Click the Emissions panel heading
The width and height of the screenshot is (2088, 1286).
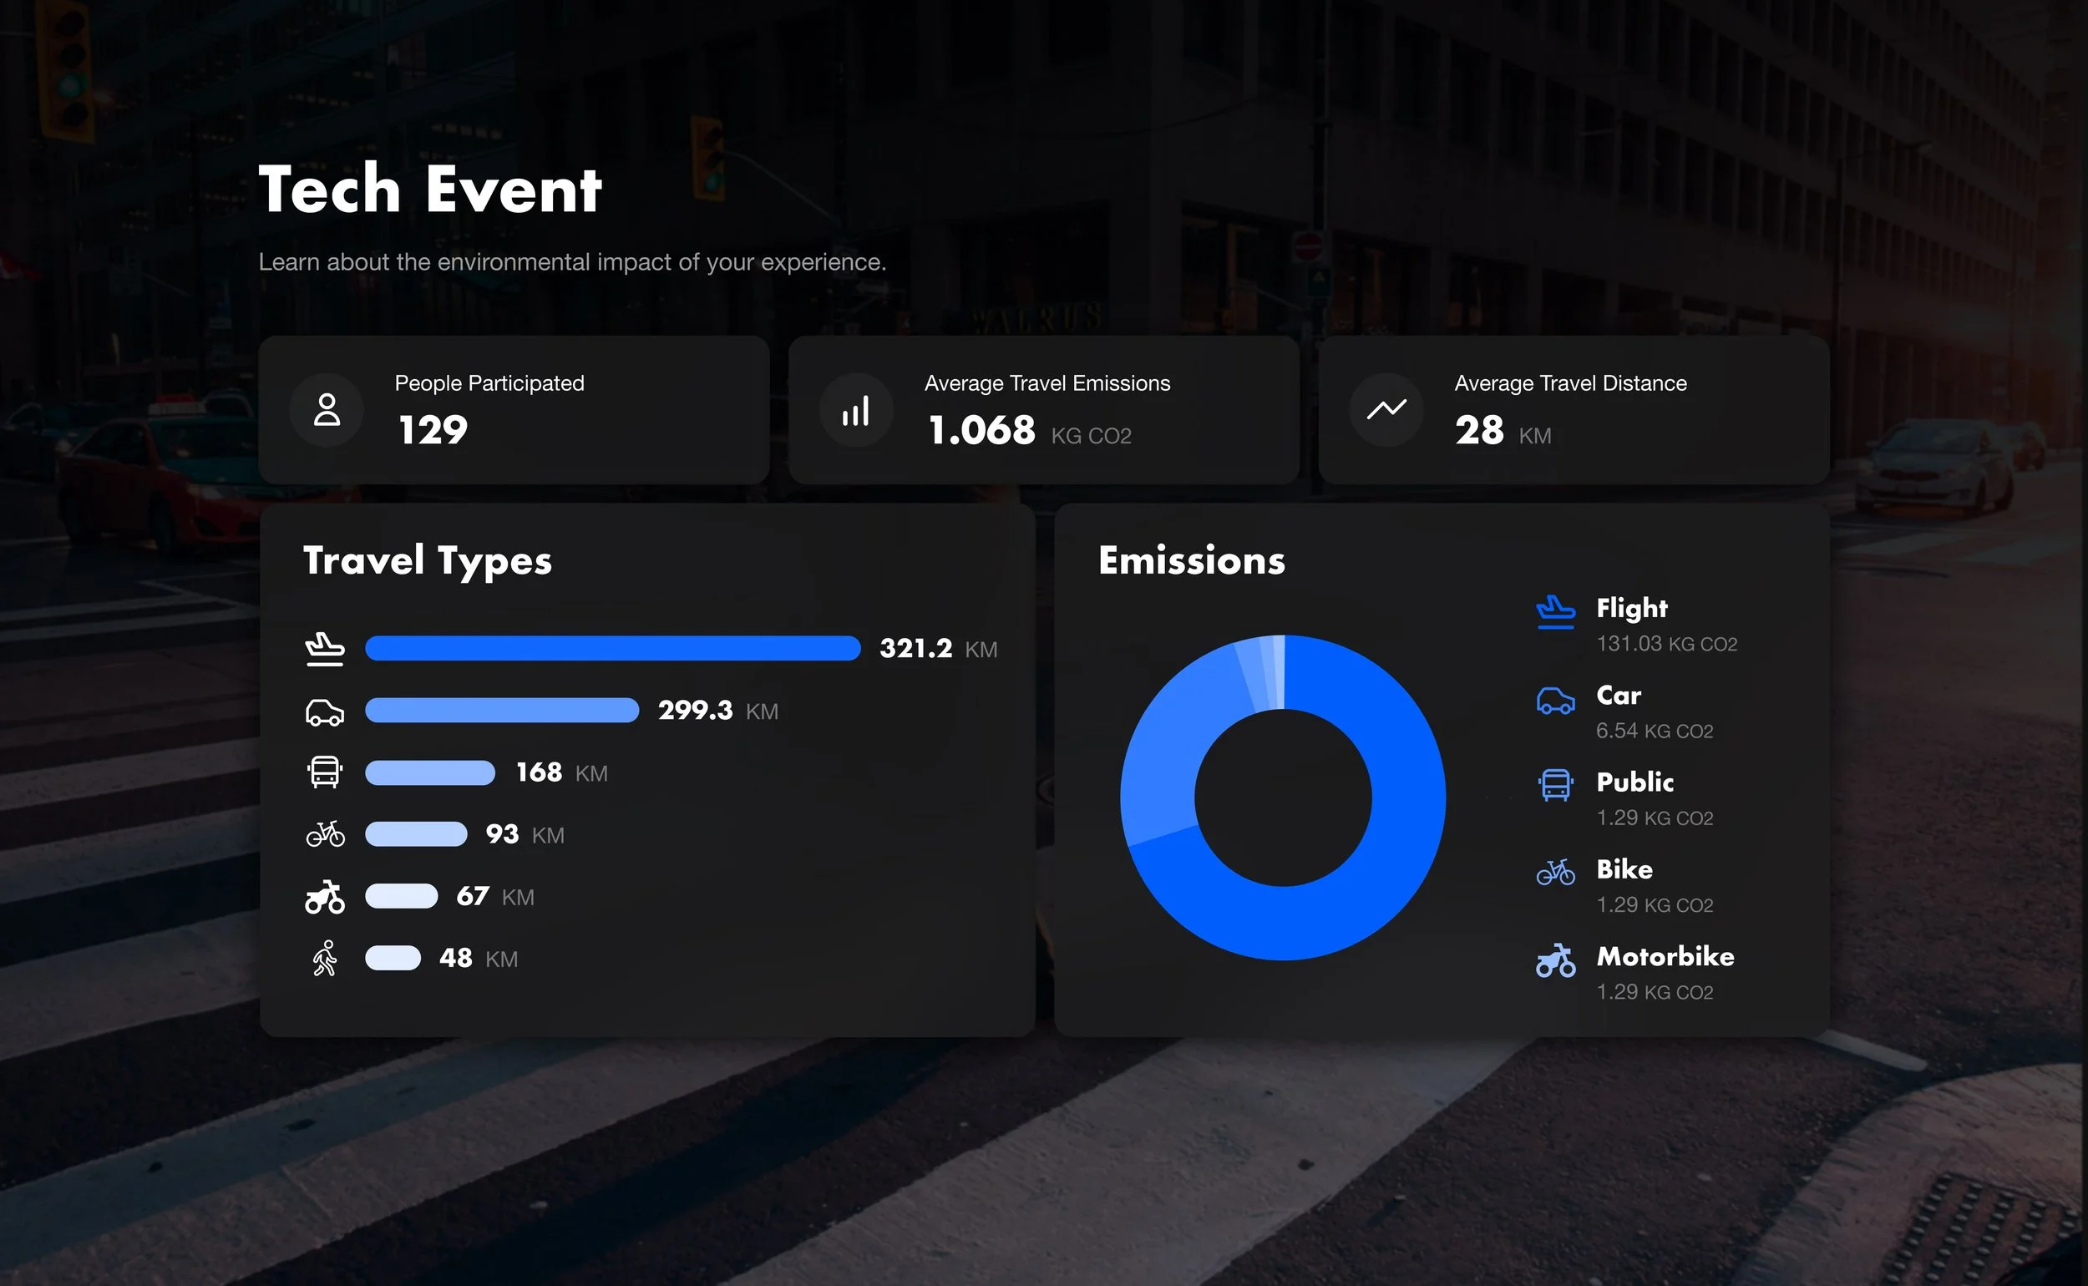tap(1191, 560)
